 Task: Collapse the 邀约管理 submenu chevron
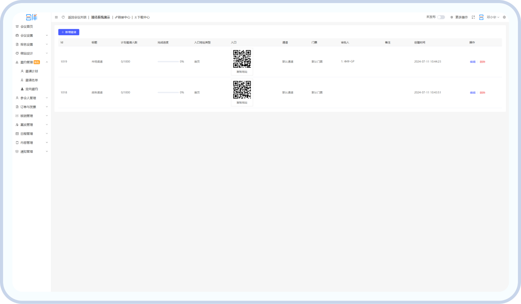coord(47,62)
